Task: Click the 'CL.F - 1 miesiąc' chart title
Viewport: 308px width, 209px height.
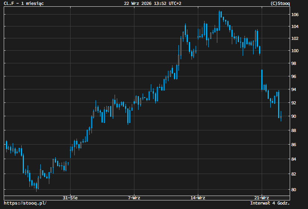Action: coord(24,3)
